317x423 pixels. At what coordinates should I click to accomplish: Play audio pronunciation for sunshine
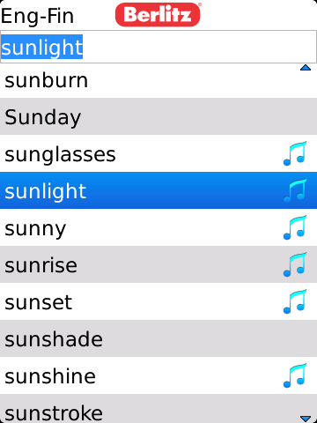[295, 375]
